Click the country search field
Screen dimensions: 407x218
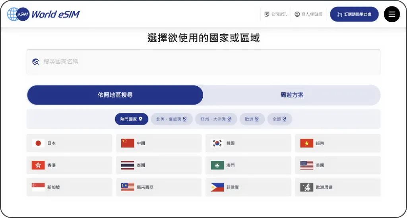pos(203,62)
